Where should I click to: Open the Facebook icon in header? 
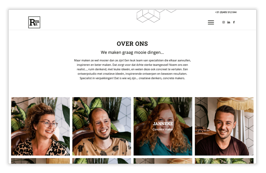(234, 22)
